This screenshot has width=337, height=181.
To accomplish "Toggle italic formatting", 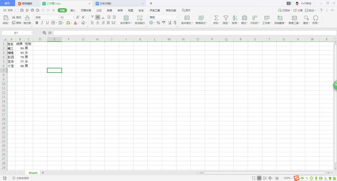I will pyautogui.click(x=42, y=23).
